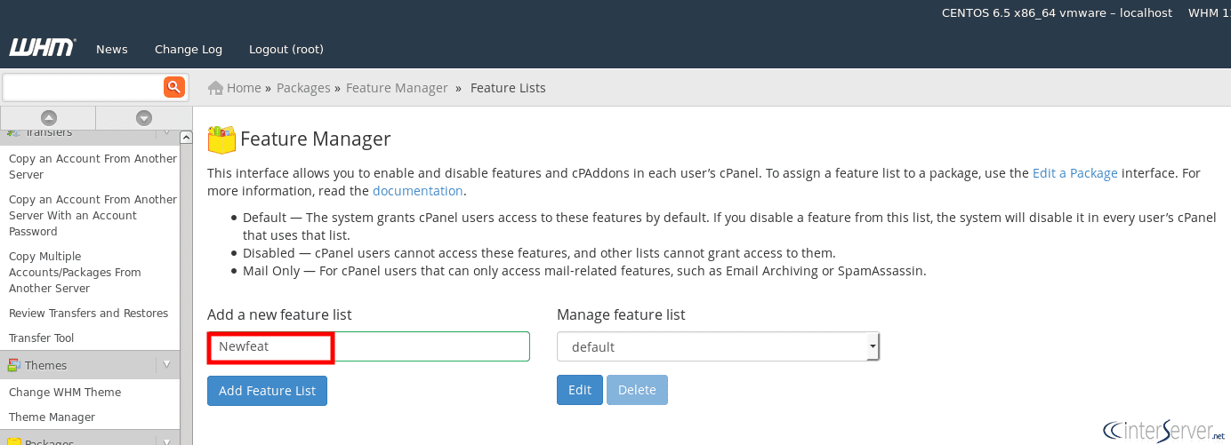1231x445 pixels.
Task: Click the collapse all up-arrow icon
Action: [49, 117]
